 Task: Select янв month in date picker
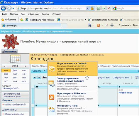(x=6, y=70)
